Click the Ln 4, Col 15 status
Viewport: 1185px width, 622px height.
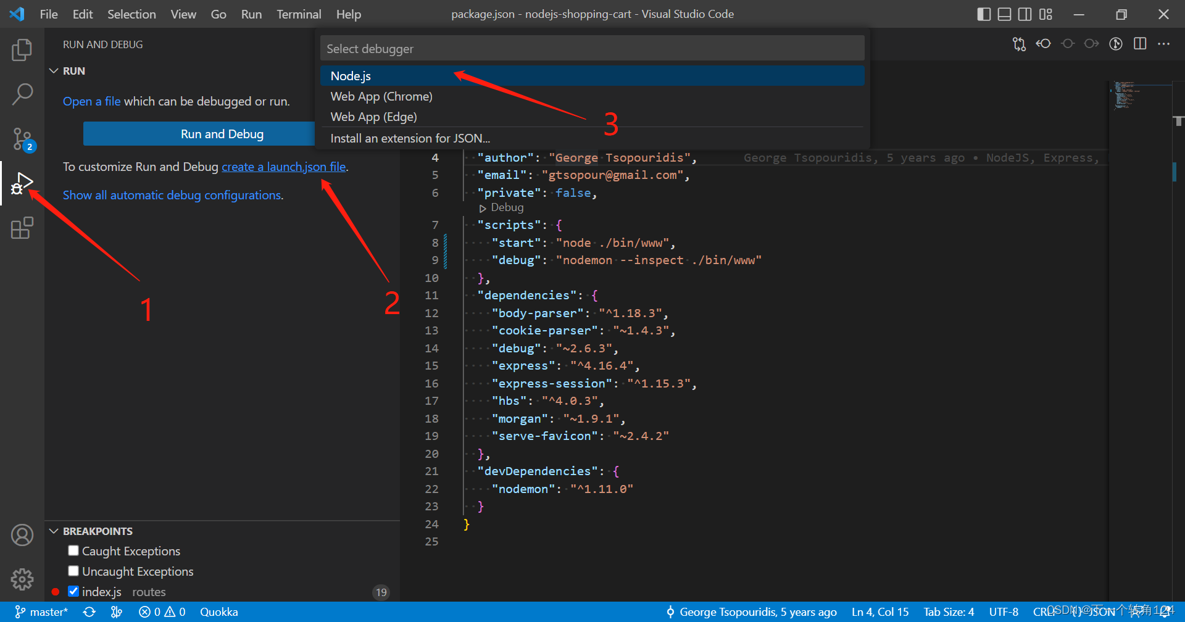[880, 612]
